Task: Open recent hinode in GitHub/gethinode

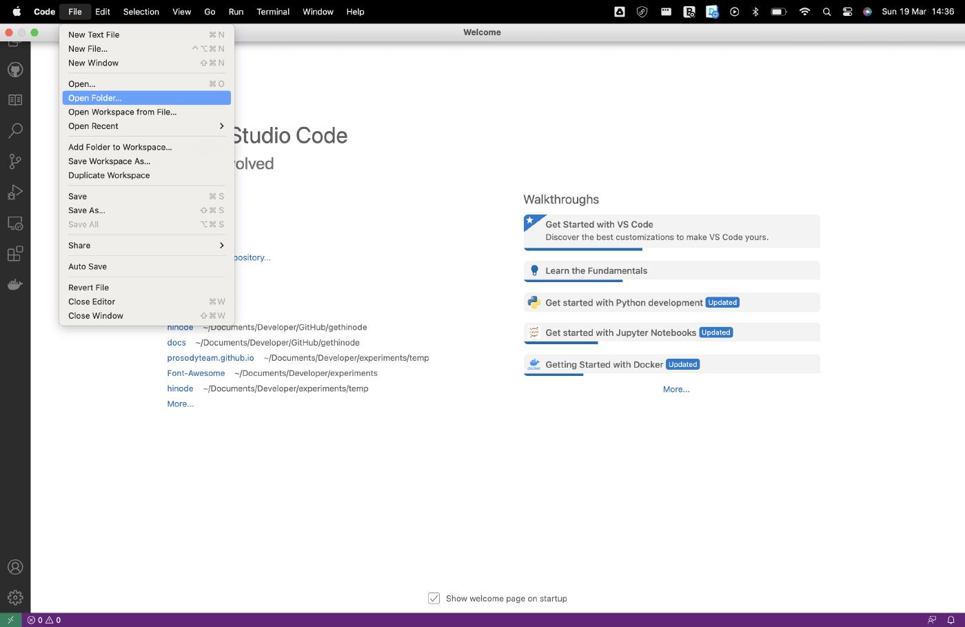Action: [180, 327]
